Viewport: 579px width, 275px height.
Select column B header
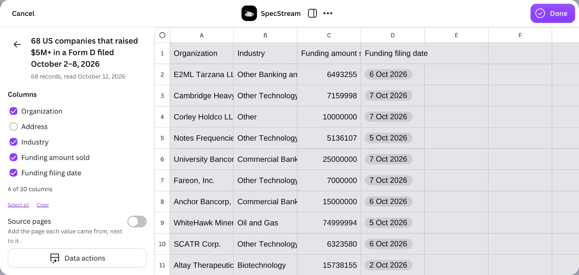tap(265, 35)
